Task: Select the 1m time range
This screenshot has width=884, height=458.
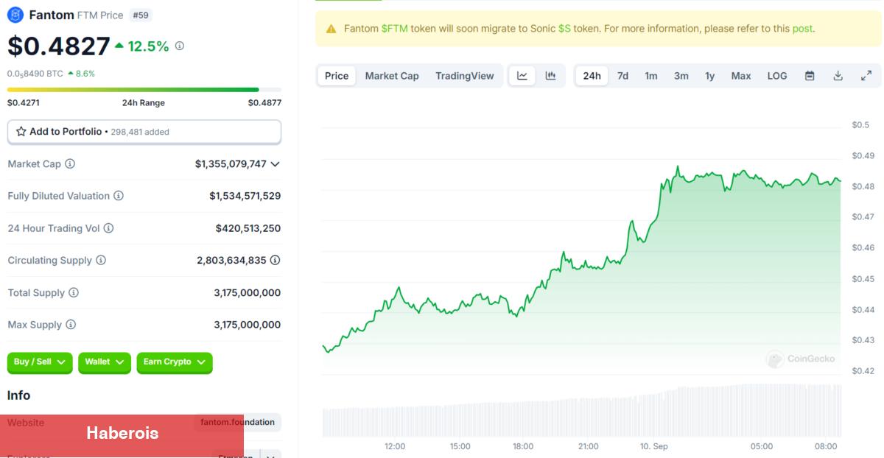Action: point(651,76)
